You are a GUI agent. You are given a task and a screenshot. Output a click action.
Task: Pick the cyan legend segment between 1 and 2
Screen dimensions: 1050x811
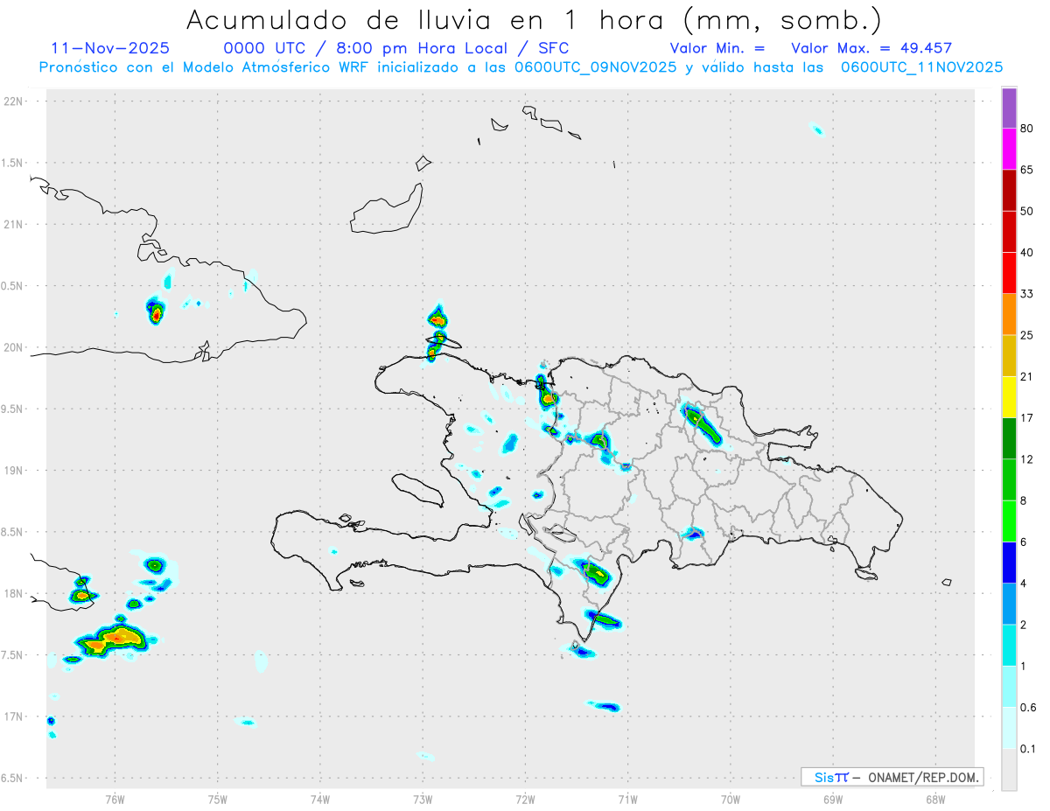pyautogui.click(x=1009, y=645)
